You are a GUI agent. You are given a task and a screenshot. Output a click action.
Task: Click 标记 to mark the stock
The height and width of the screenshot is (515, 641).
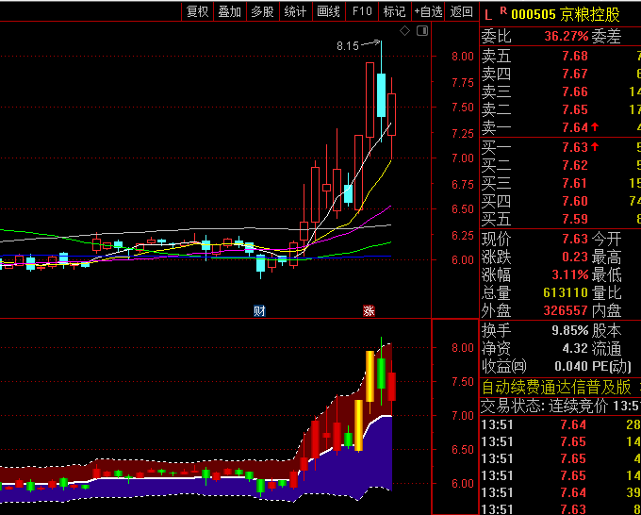pos(394,11)
